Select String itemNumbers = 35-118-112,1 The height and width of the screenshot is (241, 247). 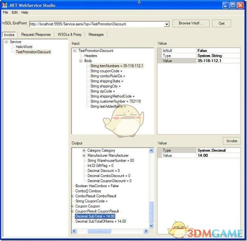[x=117, y=66]
